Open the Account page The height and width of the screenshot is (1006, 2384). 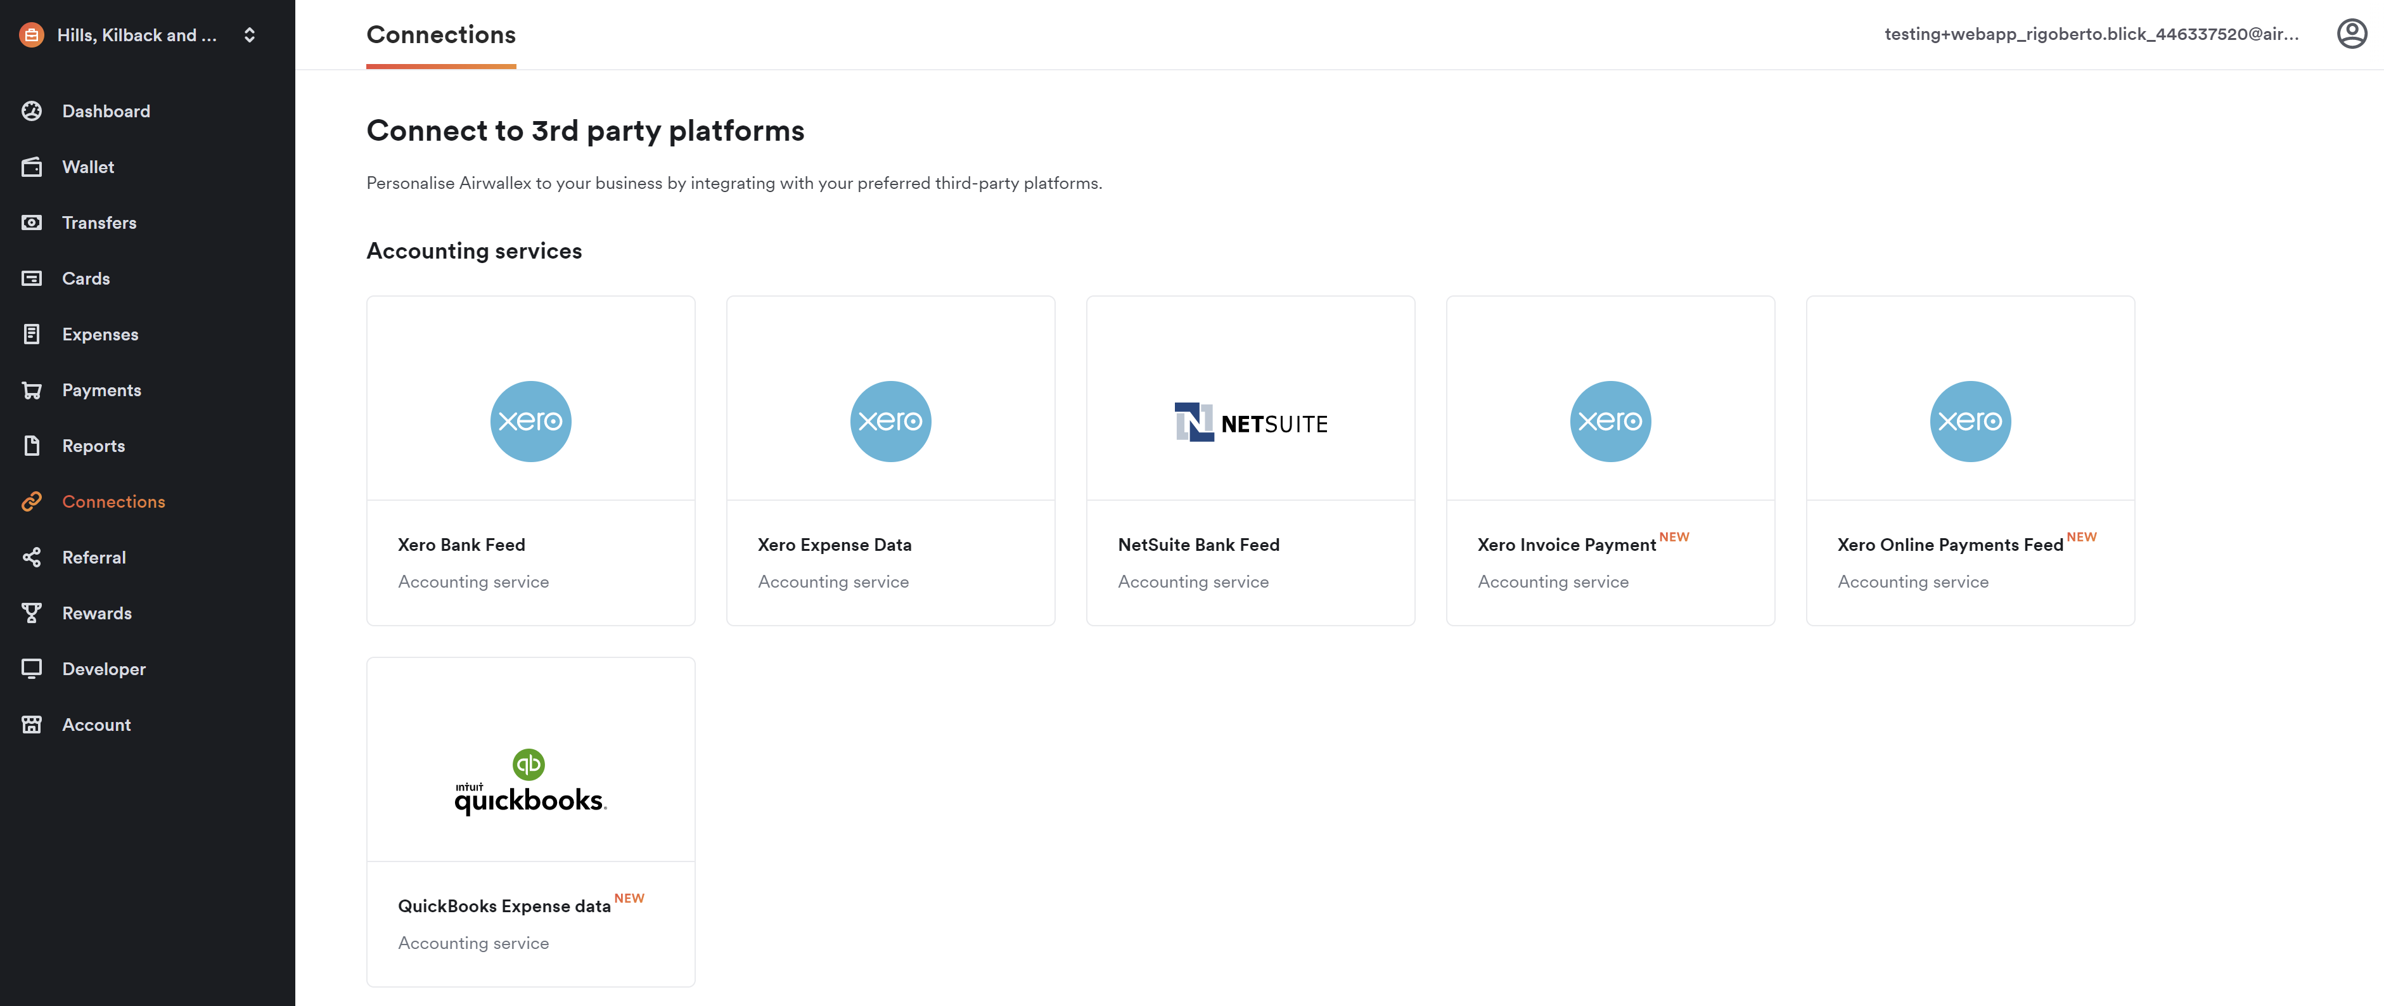(x=96, y=725)
